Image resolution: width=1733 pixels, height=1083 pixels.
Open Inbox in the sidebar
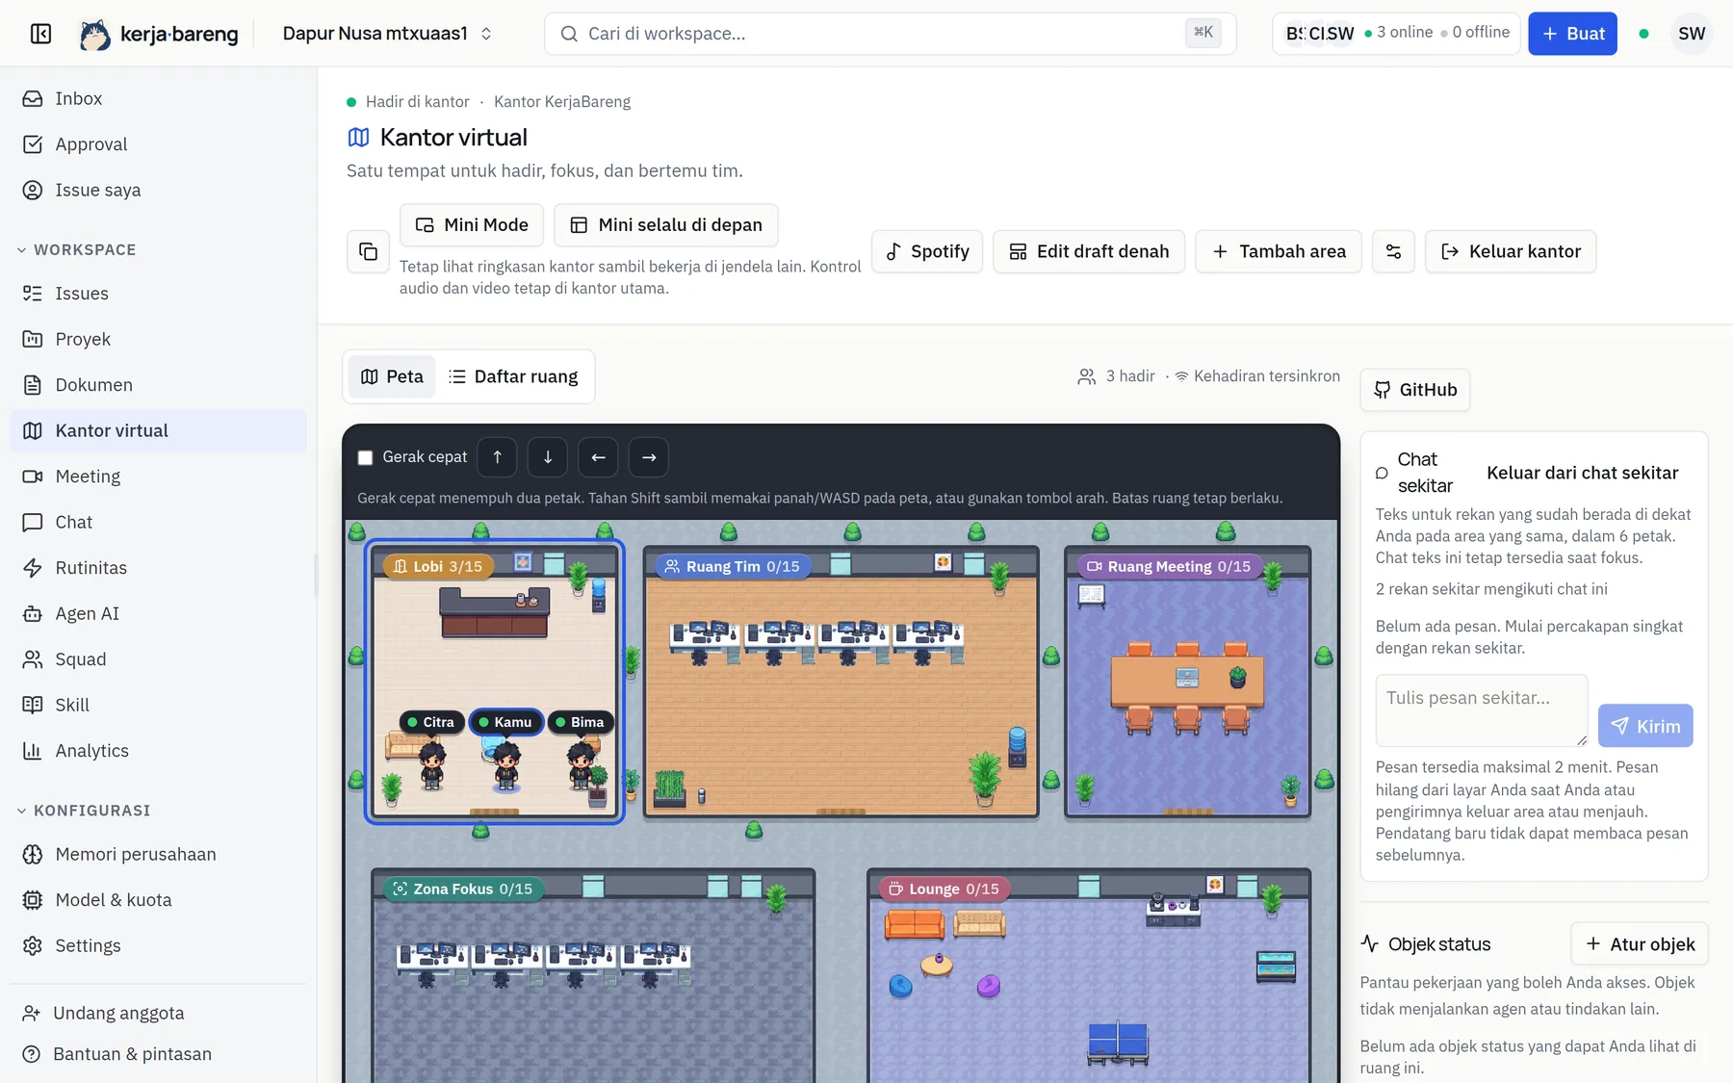(x=158, y=98)
